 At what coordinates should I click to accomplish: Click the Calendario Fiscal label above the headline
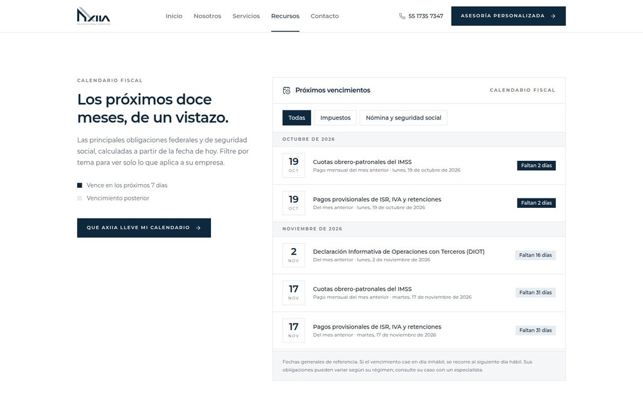(110, 80)
